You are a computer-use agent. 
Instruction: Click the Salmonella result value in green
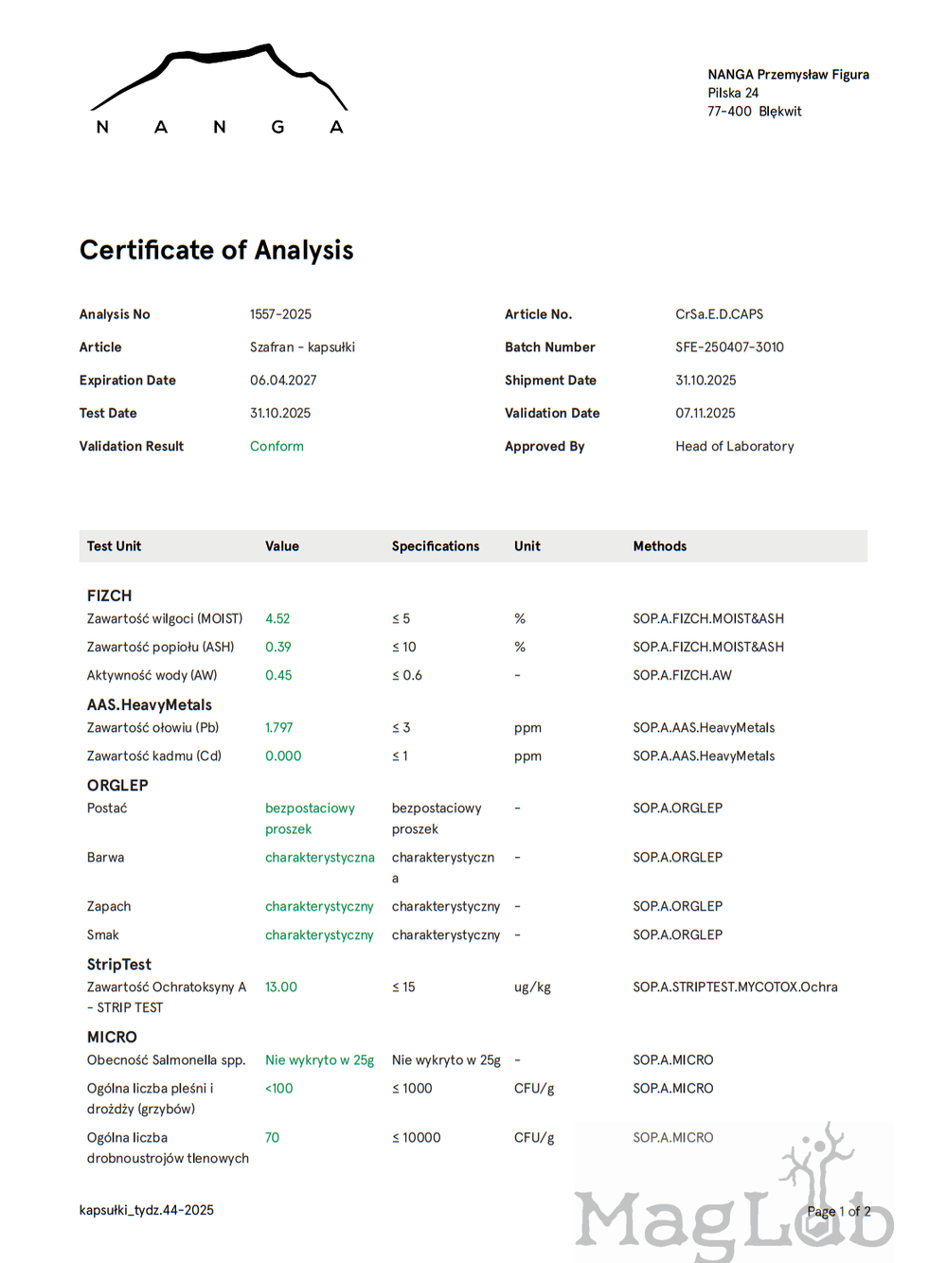[x=319, y=1060]
